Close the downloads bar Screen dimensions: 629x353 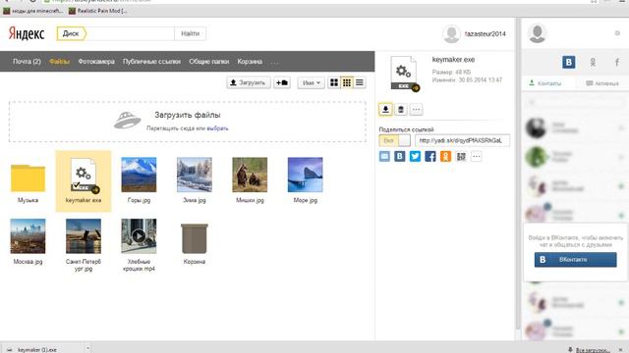(620, 350)
